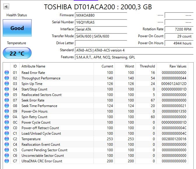Click the status orb for Reallocated Sectors Count

coord(7,95)
